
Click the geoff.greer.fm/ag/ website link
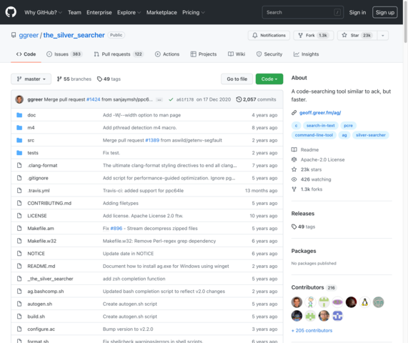(320, 113)
